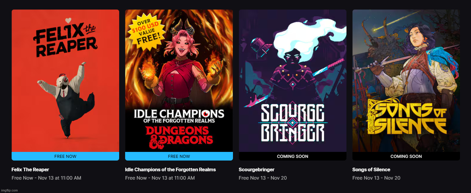Viewport: 471px width, 193px height.
Task: Click the Over $100 USD Value Free badge
Action: click(x=147, y=31)
